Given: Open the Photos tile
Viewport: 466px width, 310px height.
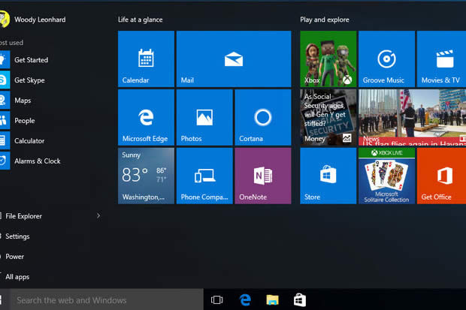Looking at the screenshot, I should coord(204,117).
